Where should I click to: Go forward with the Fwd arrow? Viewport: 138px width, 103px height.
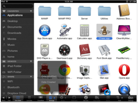pyautogui.click(x=9, y=98)
